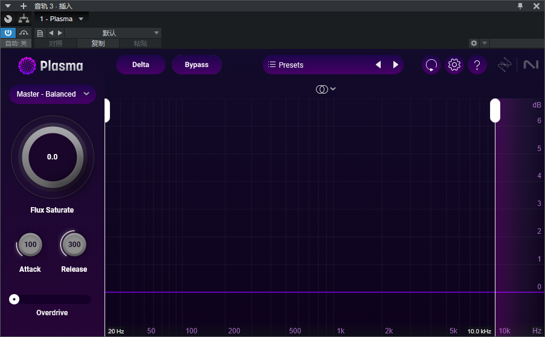This screenshot has height=337, width=545.
Task: Click the 对照 compare button
Action: tap(56, 43)
